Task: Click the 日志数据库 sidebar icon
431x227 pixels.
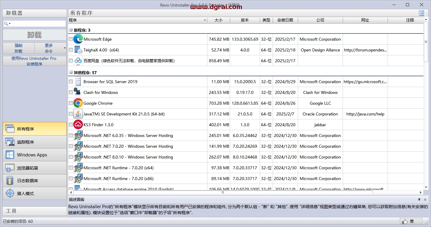Action: tap(10, 181)
